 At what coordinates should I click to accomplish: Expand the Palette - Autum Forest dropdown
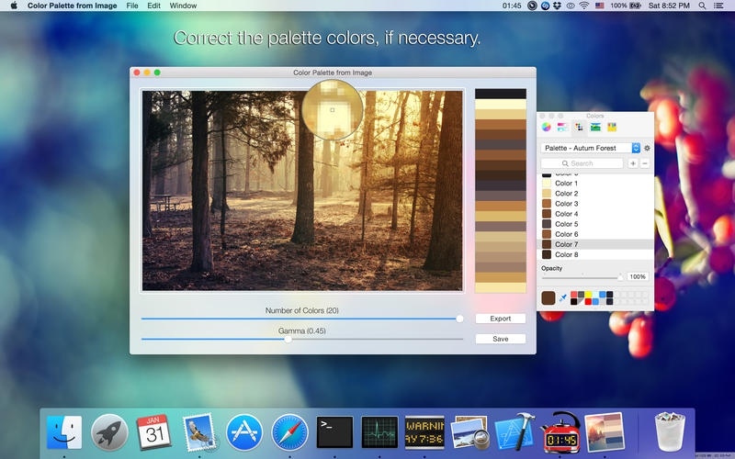(636, 148)
